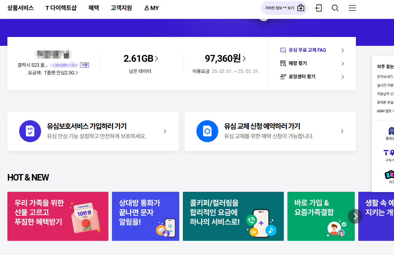The width and height of the screenshot is (394, 255).
Task: View the 97,360원 usage charge
Action: point(225,59)
